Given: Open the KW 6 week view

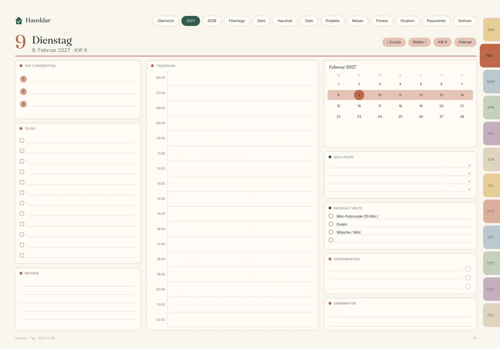Looking at the screenshot, I should click(x=442, y=42).
